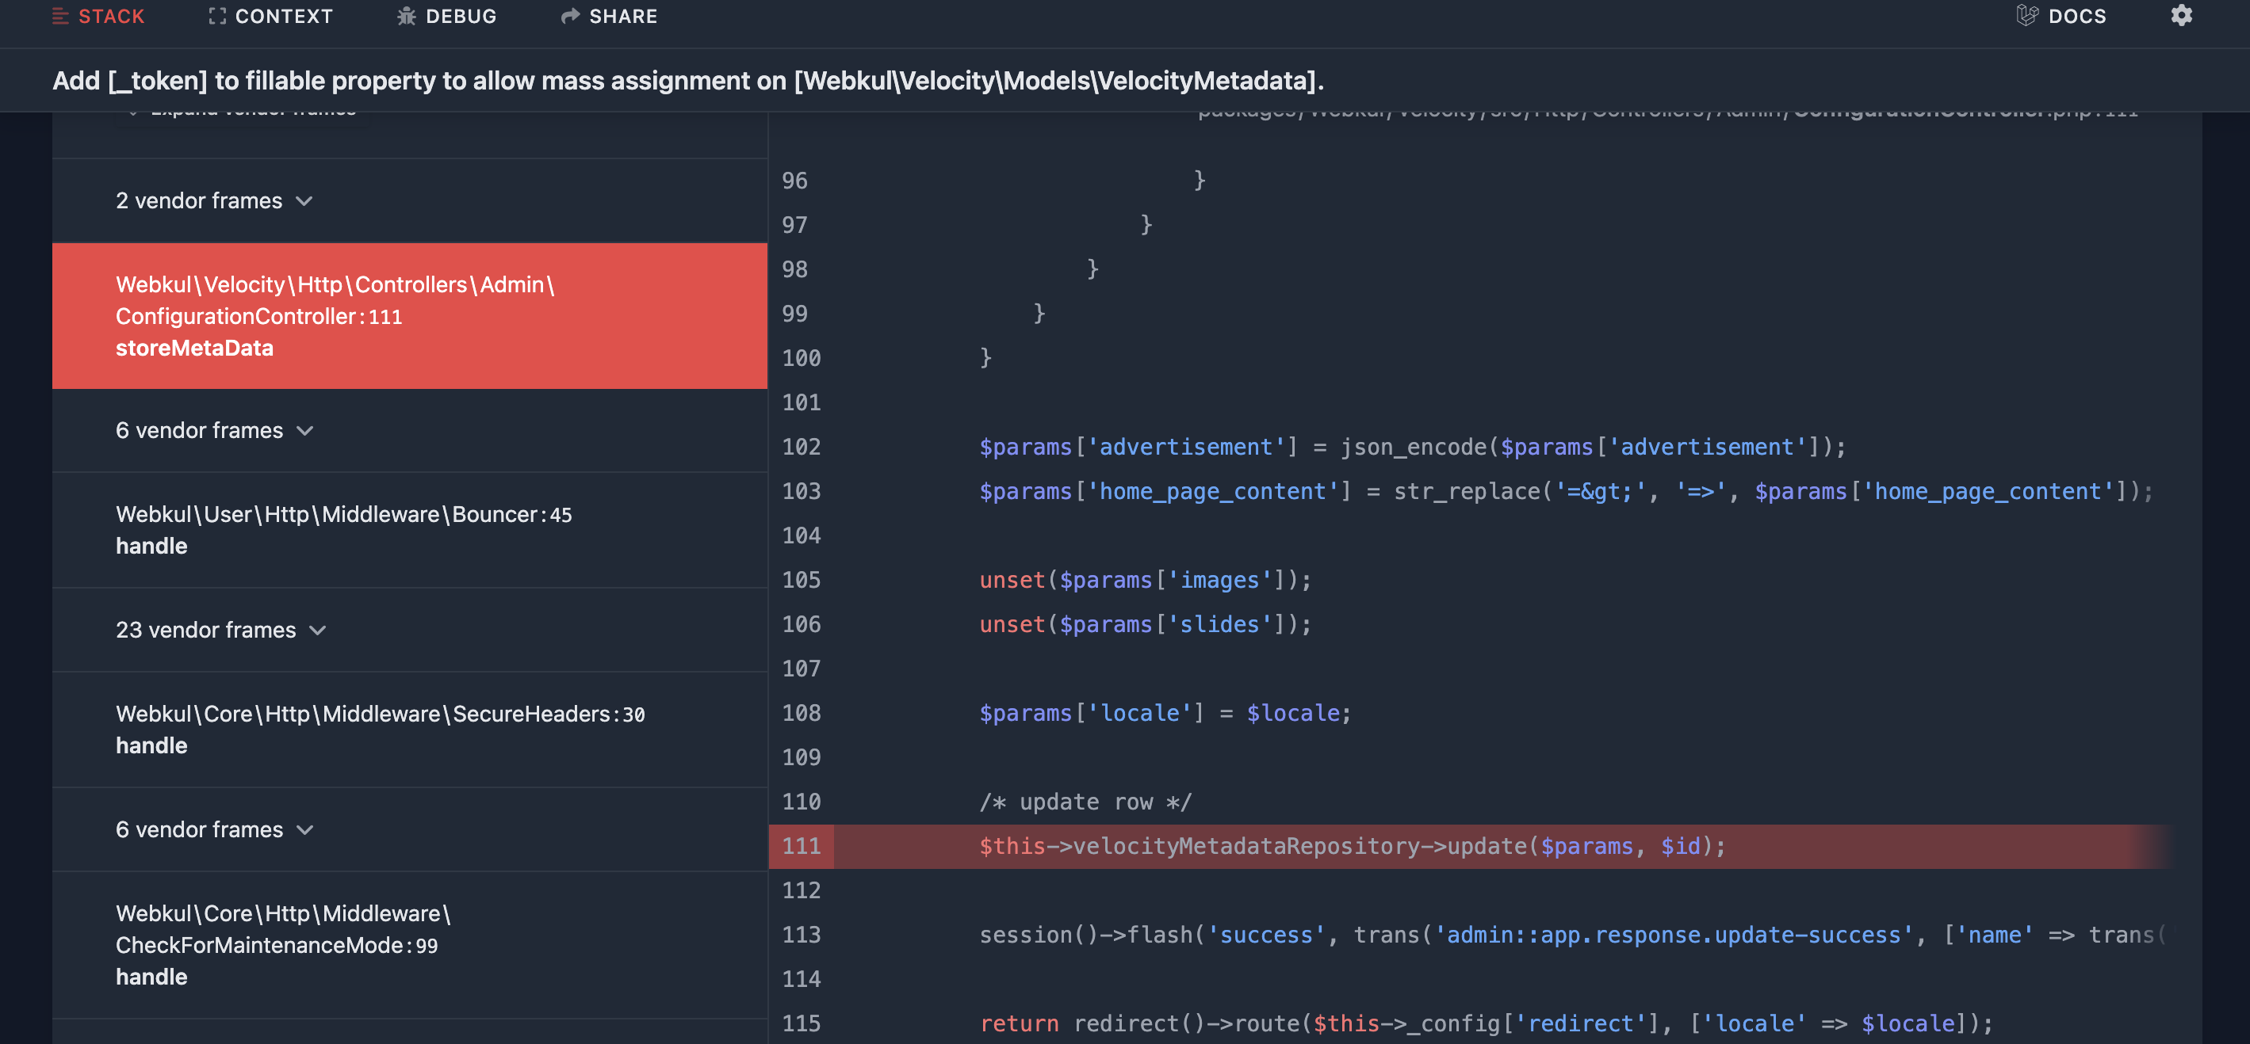
Task: Click the json_encode advertisement code line
Action: (1412, 447)
